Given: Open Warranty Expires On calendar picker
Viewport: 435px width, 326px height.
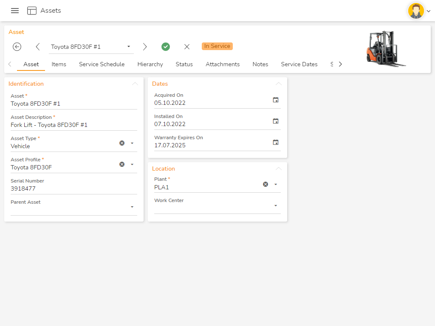Looking at the screenshot, I should point(275,142).
